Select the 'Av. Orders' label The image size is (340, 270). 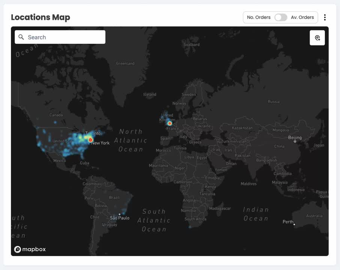[302, 17]
